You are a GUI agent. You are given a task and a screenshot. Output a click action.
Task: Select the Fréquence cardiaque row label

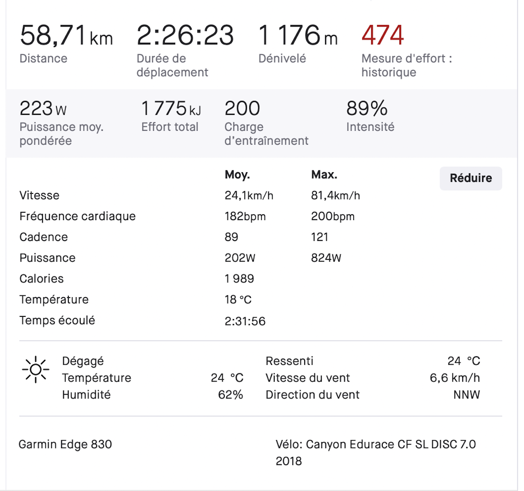point(77,216)
